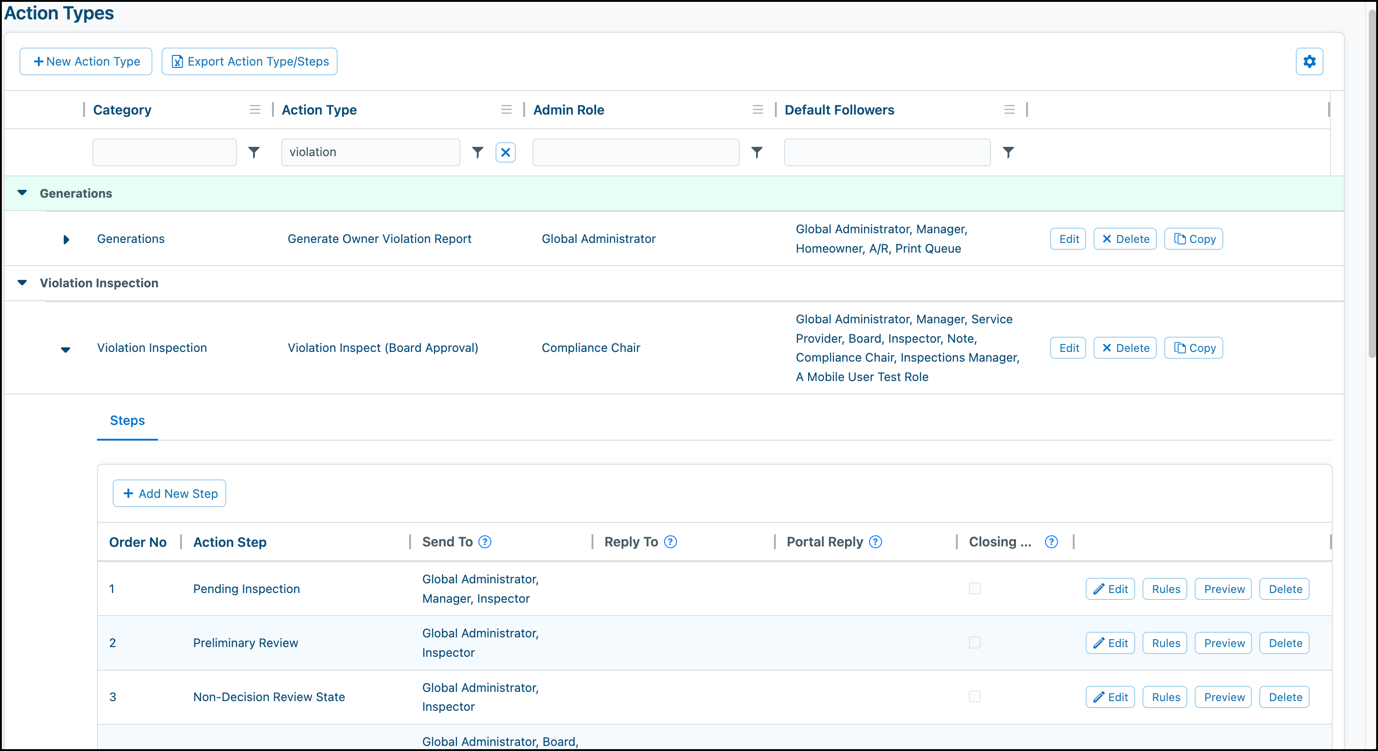Open Rules for Preliminary Review step
1378x751 pixels.
(x=1165, y=643)
